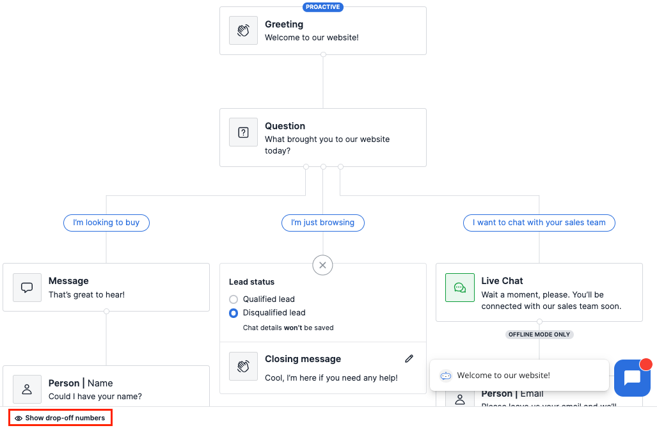Open the Question block text
Viewport: 657px width, 428px height.
tap(327, 145)
